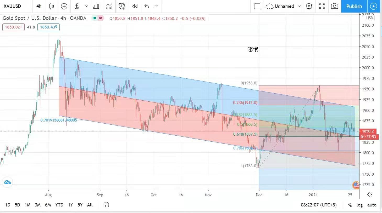Toggle percent scale on the price axis
The width and height of the screenshot is (382, 213).
click(x=350, y=205)
